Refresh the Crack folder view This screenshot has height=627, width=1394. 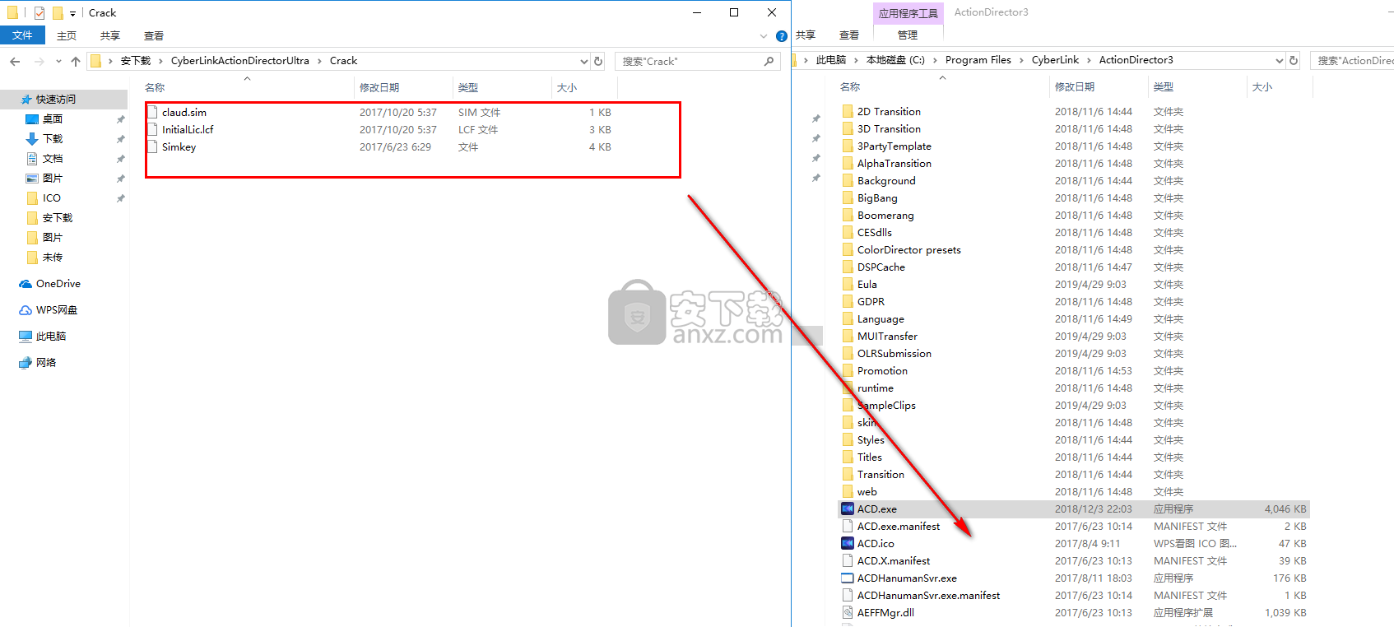coord(598,61)
